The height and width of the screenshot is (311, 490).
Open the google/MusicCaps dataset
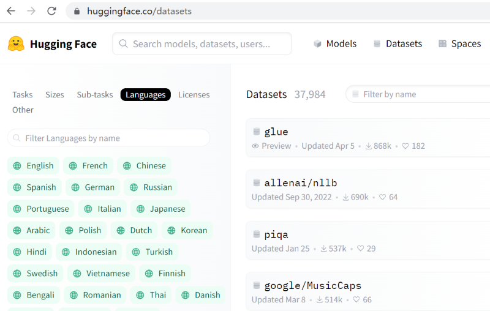(x=312, y=285)
